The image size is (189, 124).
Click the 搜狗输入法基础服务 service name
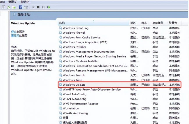(x=75, y=123)
